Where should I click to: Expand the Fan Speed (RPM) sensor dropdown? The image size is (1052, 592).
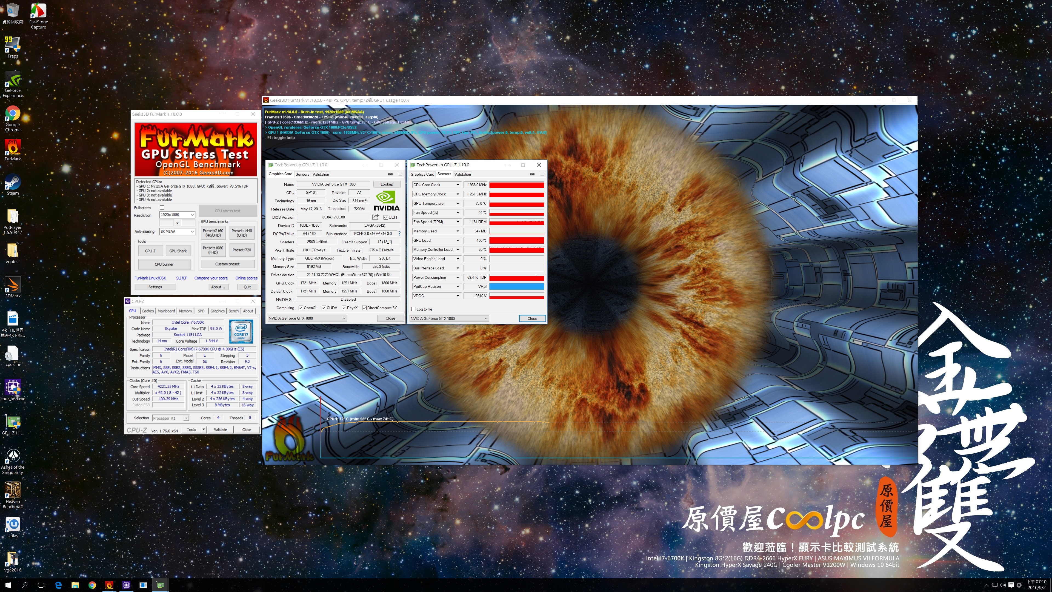point(458,222)
